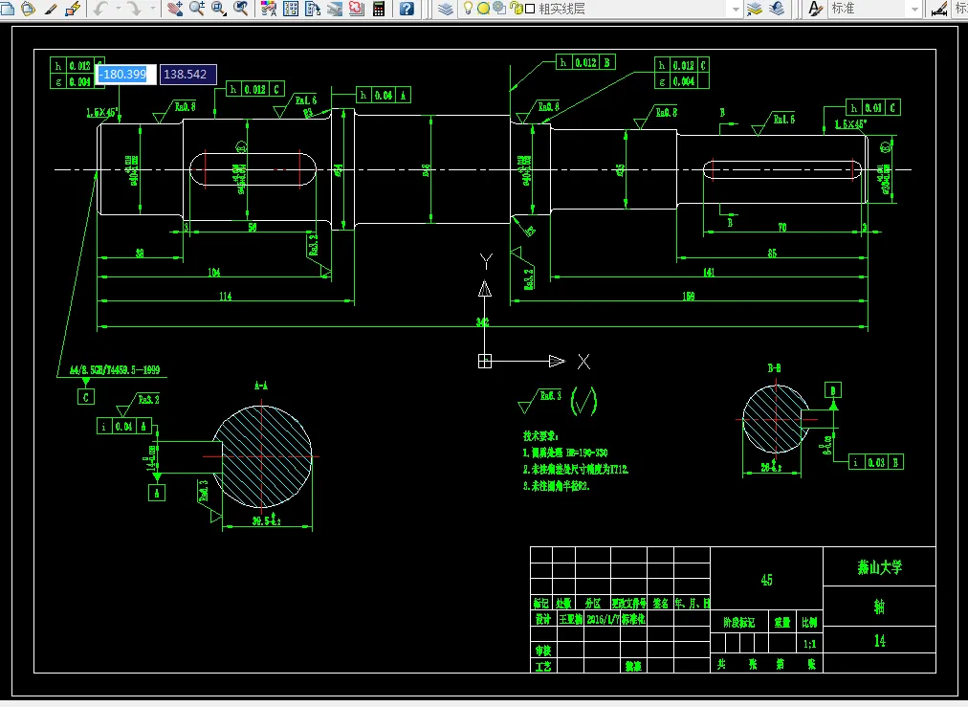Open the Undo history dropdown arrow
Screen dimensions: 968x707
pyautogui.click(x=118, y=9)
